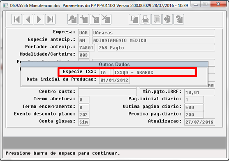Open the search record tool
The image size is (229, 161).
(x=73, y=19)
